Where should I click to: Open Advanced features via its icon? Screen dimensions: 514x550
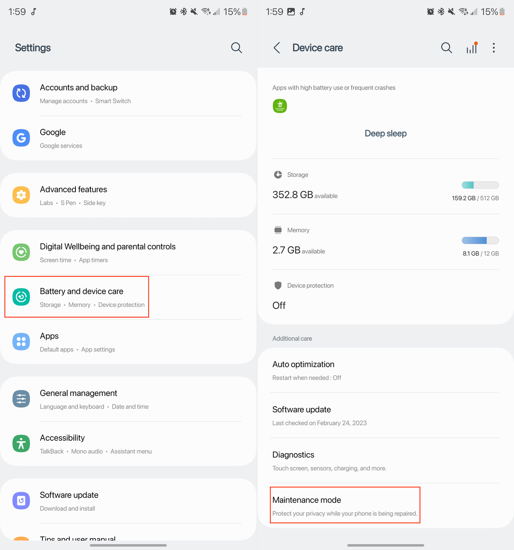tap(21, 195)
